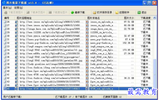Click the local file icon in row 39
Image resolution: width=159 pixels, height=100 pixels.
(87, 67)
